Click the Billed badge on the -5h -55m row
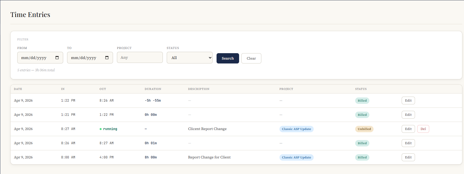The height and width of the screenshot is (174, 464). tap(362, 101)
